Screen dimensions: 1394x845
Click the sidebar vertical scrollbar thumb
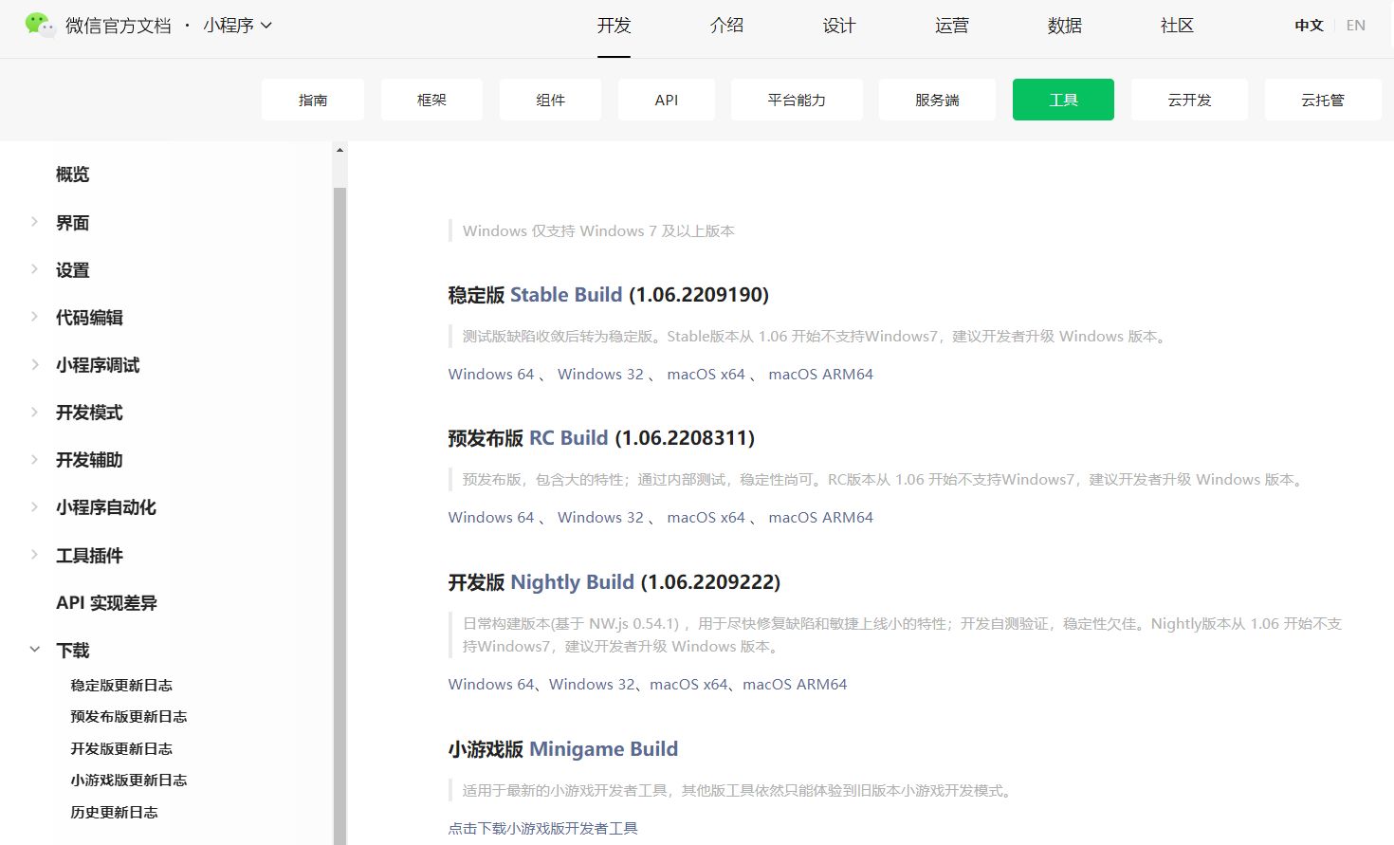click(x=339, y=516)
